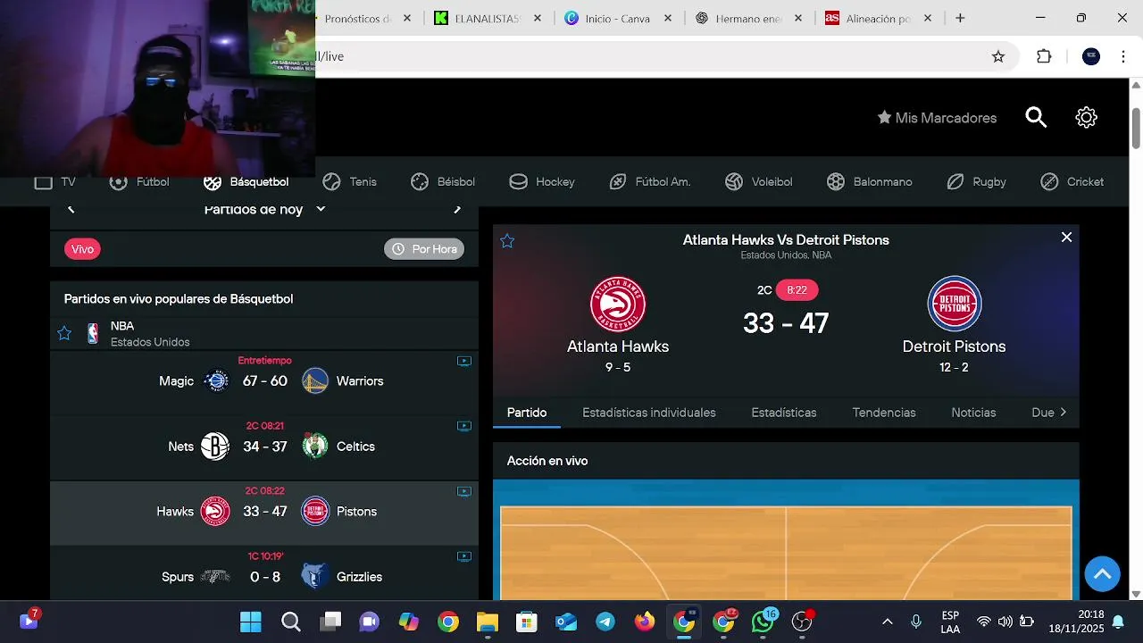Select the TV sport category
This screenshot has height=643, width=1143.
pyautogui.click(x=55, y=182)
